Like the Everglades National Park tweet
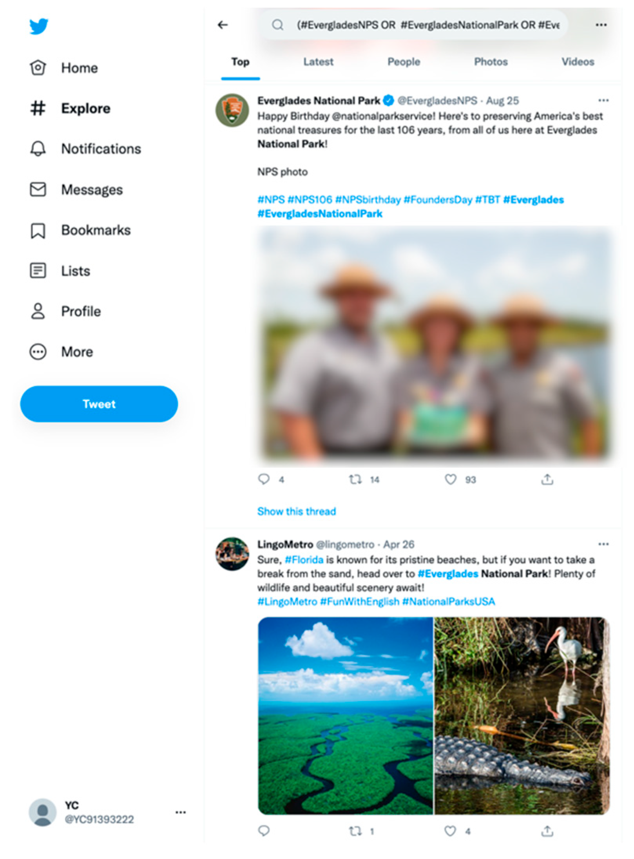This screenshot has width=634, height=859. 450,479
